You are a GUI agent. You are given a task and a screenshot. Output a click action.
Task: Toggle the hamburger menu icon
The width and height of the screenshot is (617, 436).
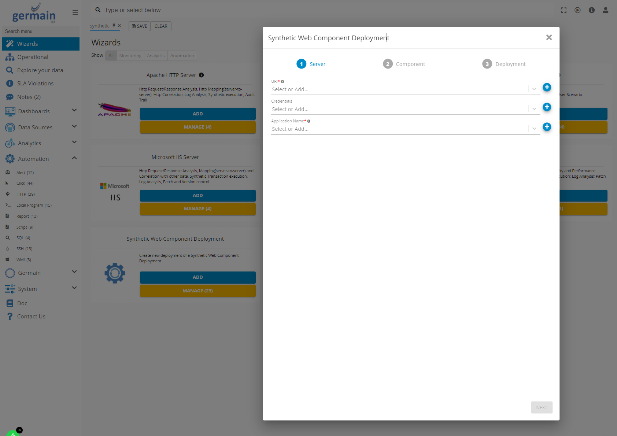tap(75, 12)
